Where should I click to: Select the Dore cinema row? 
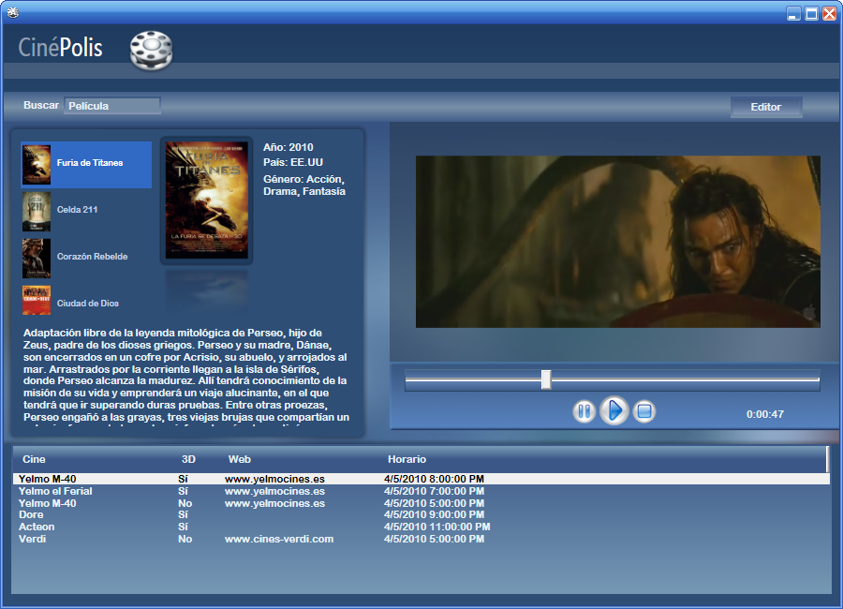coord(421,515)
